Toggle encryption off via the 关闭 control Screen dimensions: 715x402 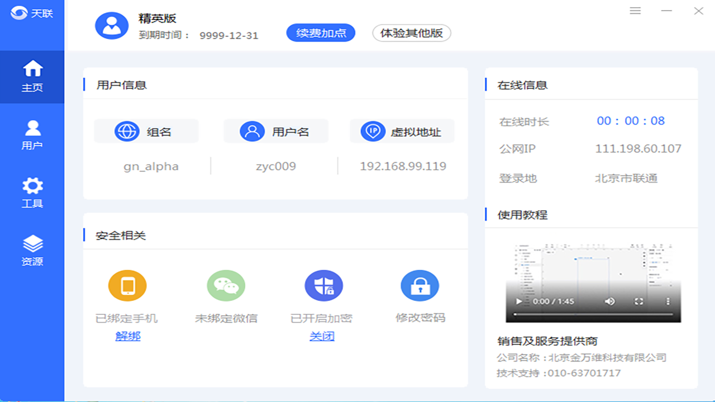(323, 336)
